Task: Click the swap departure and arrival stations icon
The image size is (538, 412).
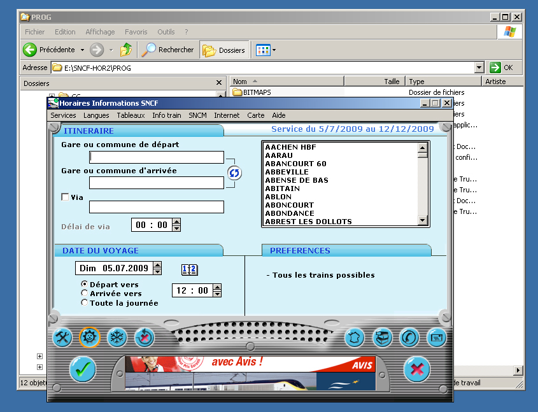Action: pyautogui.click(x=234, y=173)
